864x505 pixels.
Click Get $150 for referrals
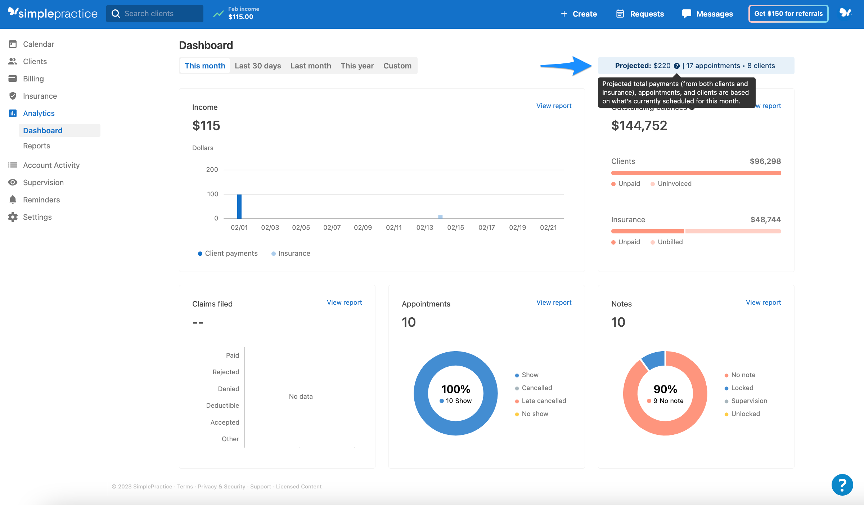pyautogui.click(x=788, y=13)
